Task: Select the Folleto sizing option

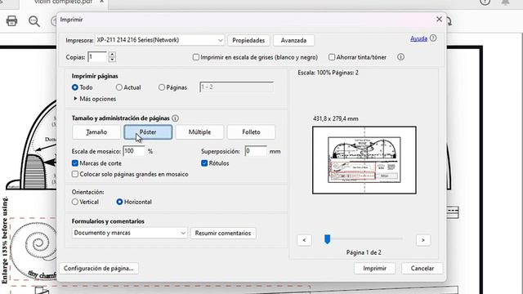Action: 251,132
